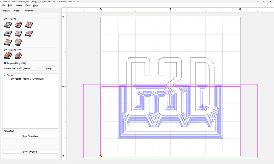Click the tiling Setup button
This screenshot has height=164, width=274.
coord(49,69)
